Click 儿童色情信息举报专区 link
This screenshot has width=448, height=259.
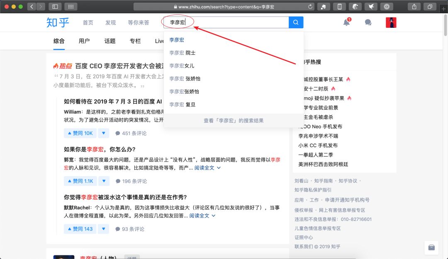click(x=318, y=228)
